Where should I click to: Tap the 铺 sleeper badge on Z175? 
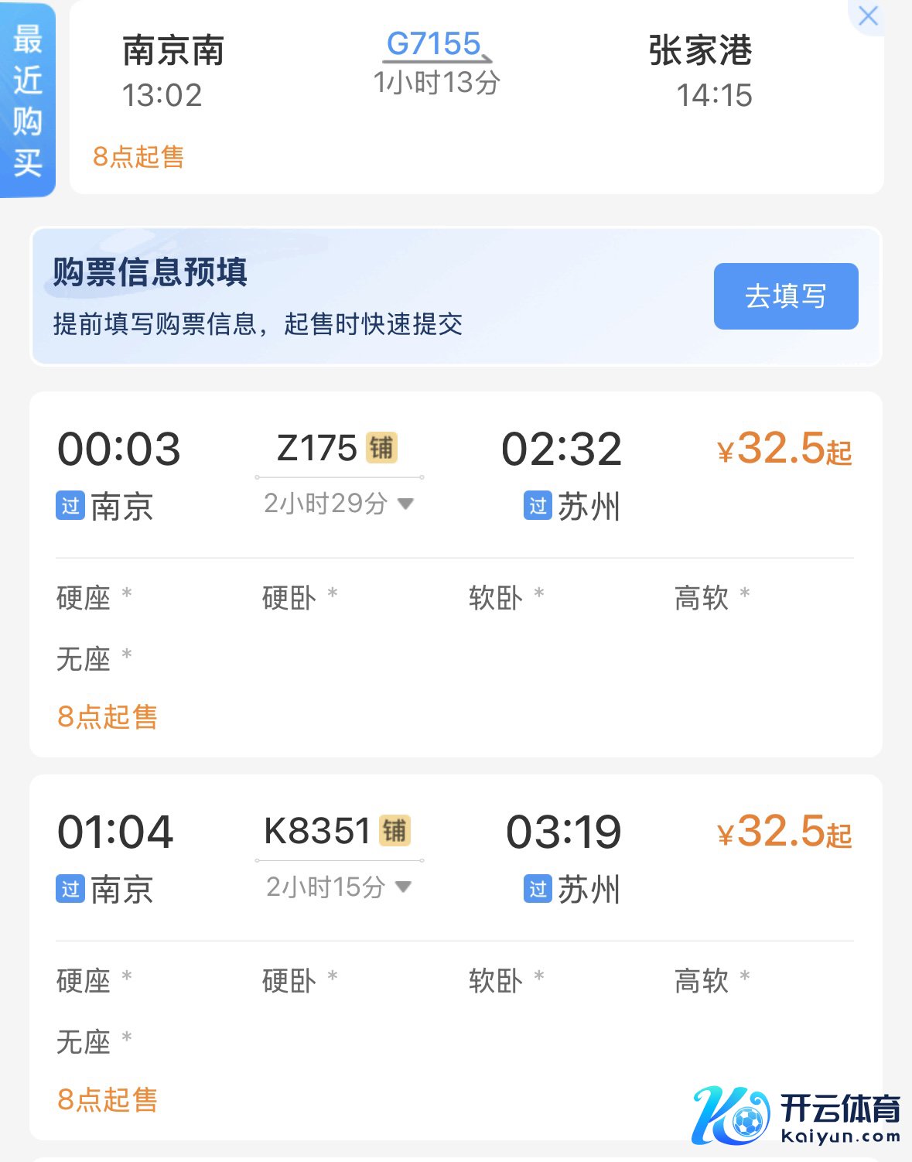(x=381, y=448)
